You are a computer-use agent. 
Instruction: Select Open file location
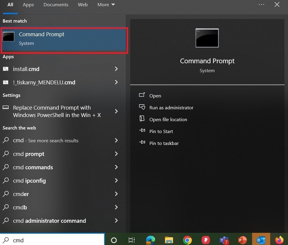[x=168, y=119]
